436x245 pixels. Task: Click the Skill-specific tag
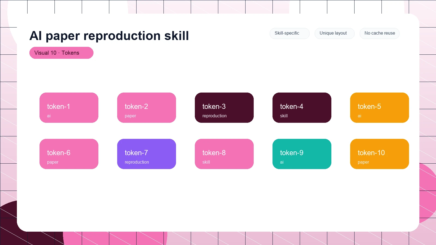pos(290,33)
